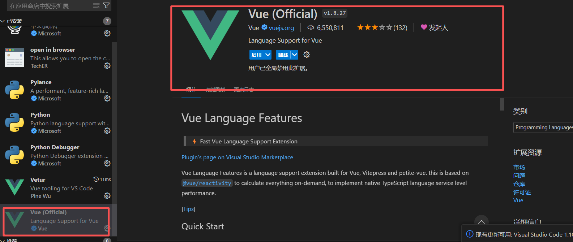
Task: Click the 许可证 license link
Action: [x=522, y=192]
